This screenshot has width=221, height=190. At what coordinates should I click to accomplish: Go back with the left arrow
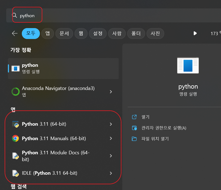pos(15,33)
